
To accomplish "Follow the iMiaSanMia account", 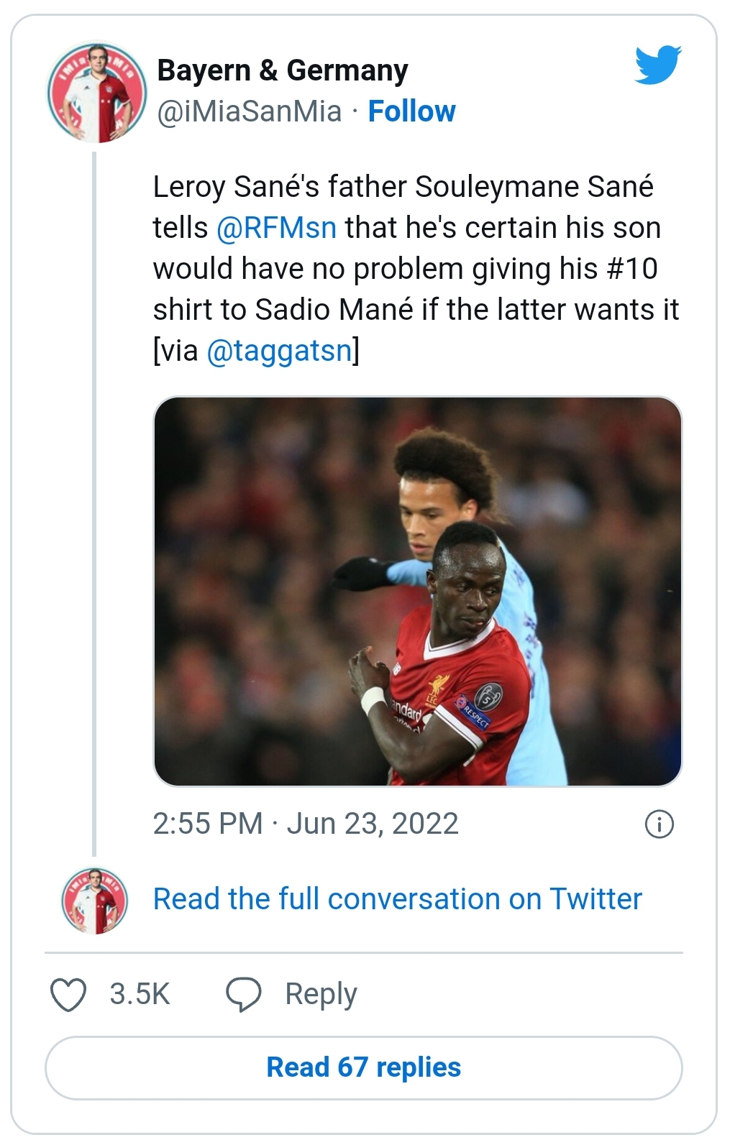I will pyautogui.click(x=411, y=111).
